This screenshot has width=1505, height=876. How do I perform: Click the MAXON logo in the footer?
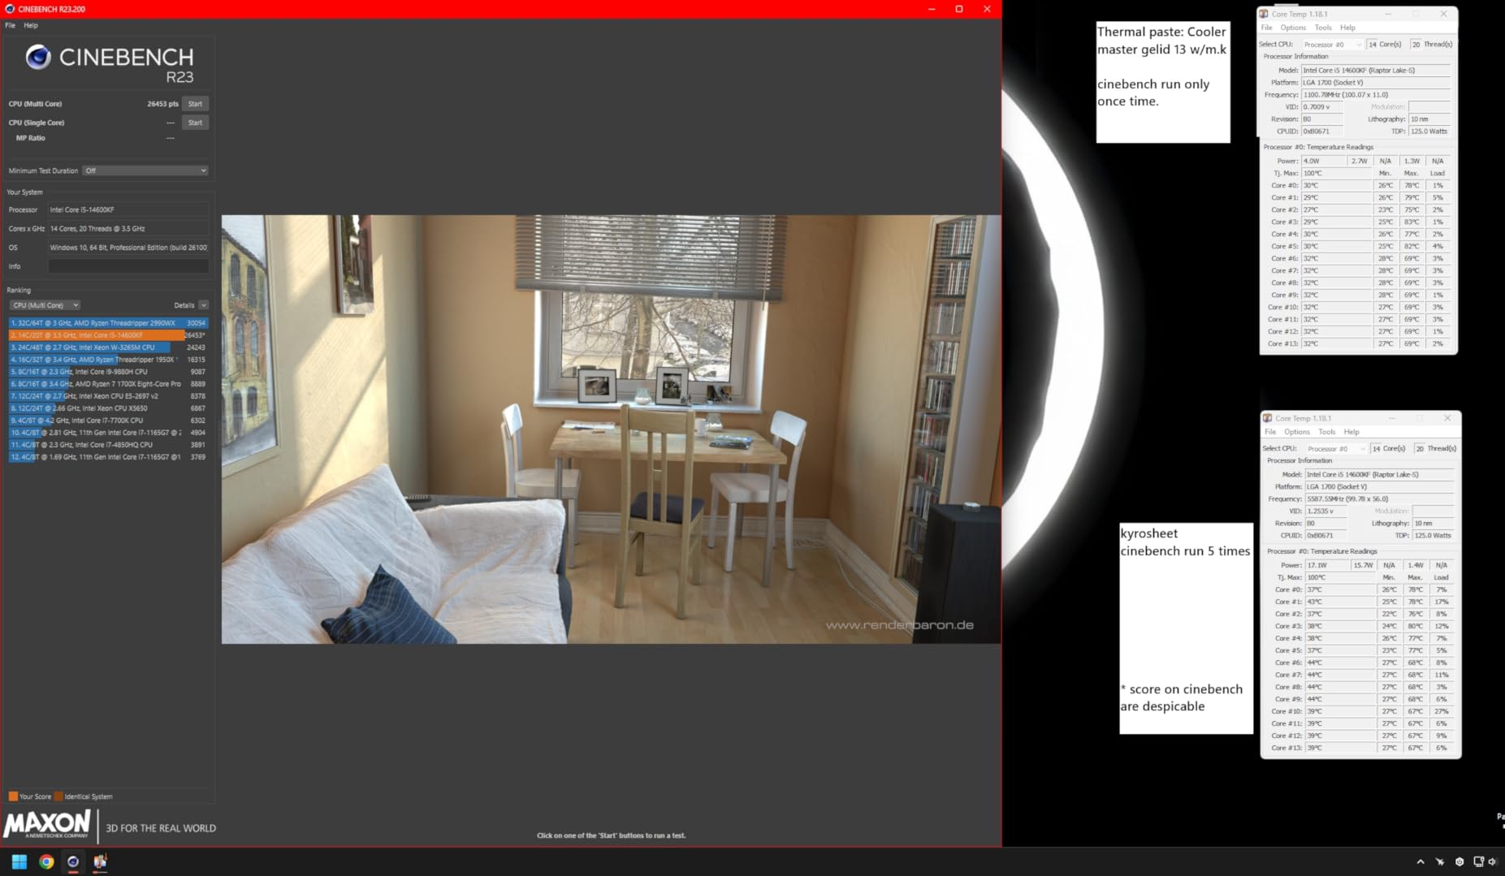tap(47, 823)
